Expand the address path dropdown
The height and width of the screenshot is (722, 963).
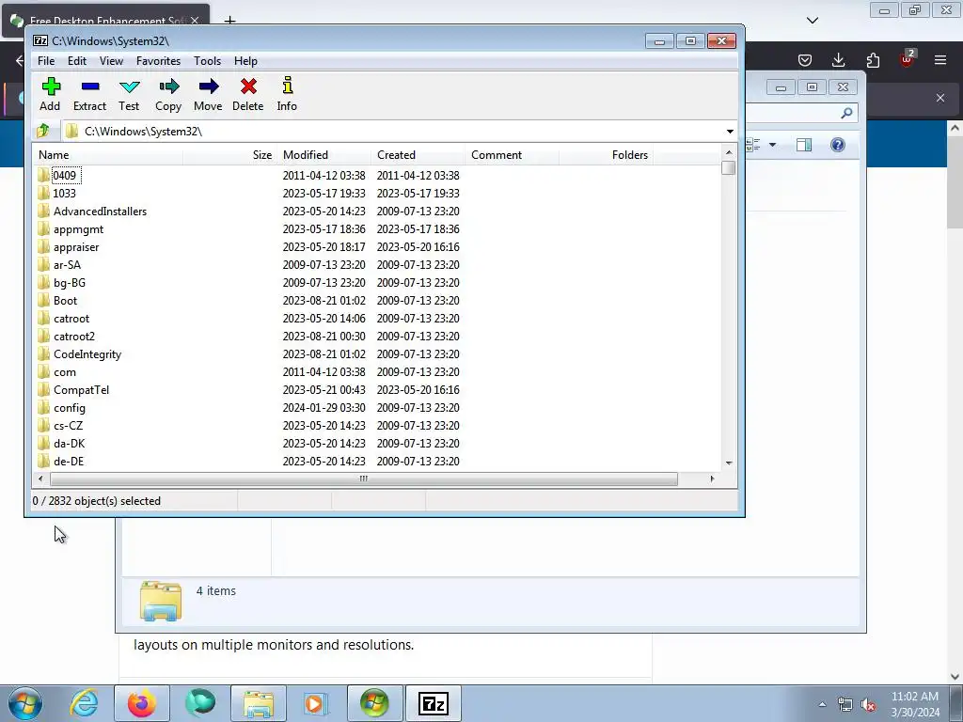730,132
